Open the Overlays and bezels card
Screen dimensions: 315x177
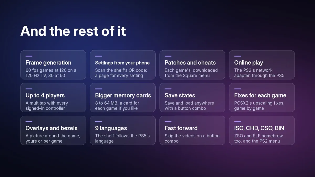click(x=53, y=130)
